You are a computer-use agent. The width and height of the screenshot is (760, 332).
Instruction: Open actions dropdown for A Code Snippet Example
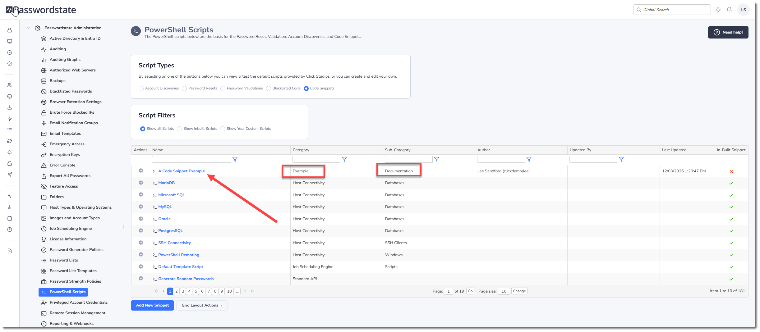(141, 171)
